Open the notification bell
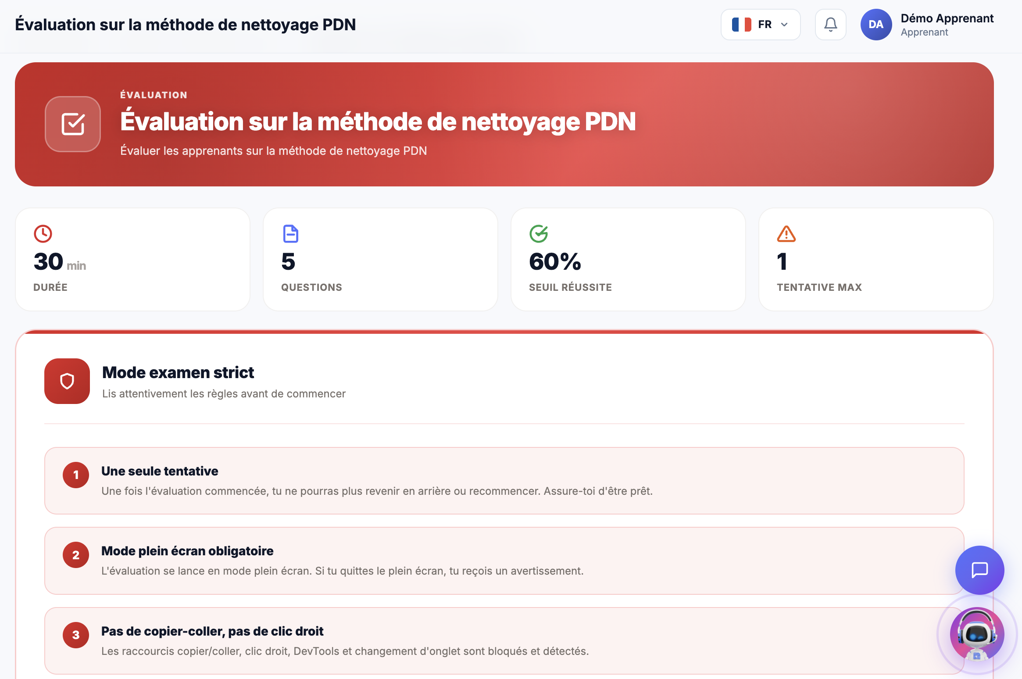Screen dimensions: 1022x679 (830, 25)
